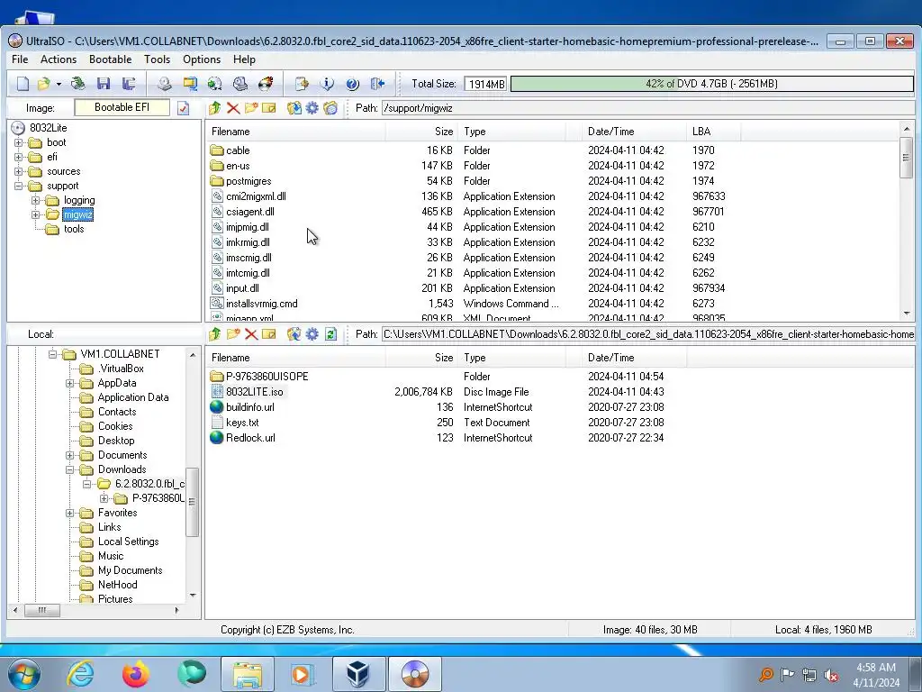The image size is (922, 692).
Task: Click the image pane Up folder icon
Action: [214, 108]
